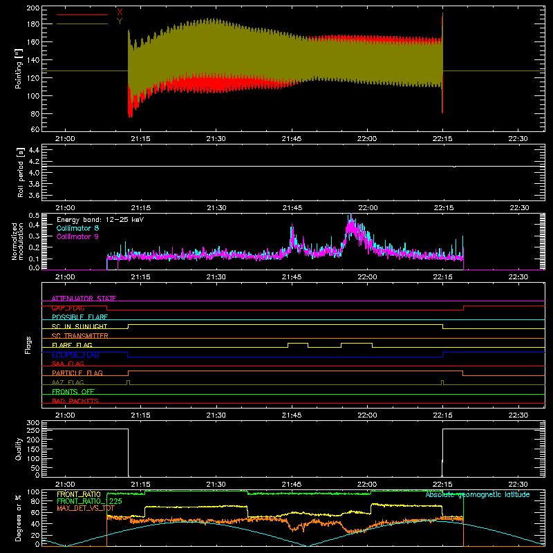Click the 250 value on Quality axis
This screenshot has width=553, height=553.
click(x=33, y=430)
